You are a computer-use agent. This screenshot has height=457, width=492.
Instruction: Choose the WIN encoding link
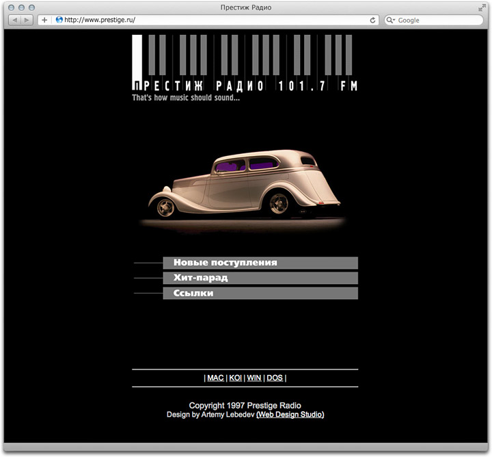tap(254, 378)
